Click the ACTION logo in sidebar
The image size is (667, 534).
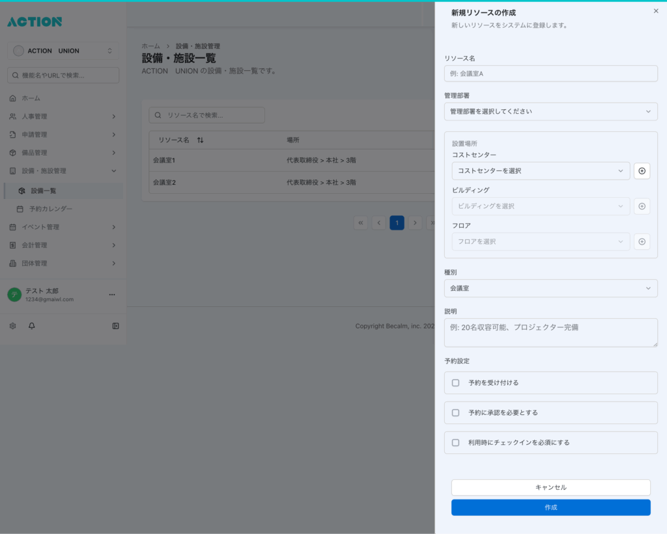35,21
